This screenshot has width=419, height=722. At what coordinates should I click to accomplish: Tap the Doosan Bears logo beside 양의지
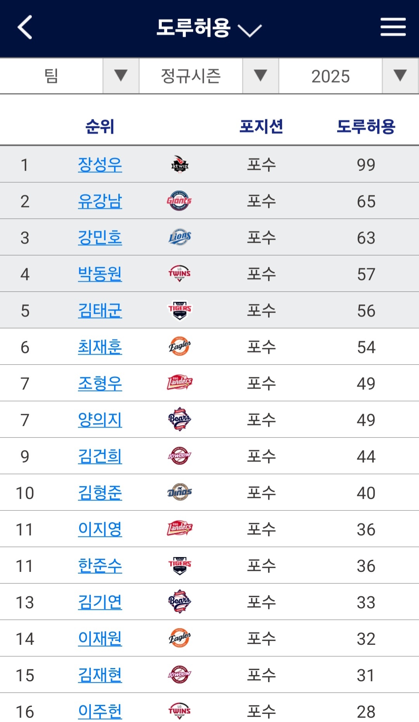tap(180, 420)
